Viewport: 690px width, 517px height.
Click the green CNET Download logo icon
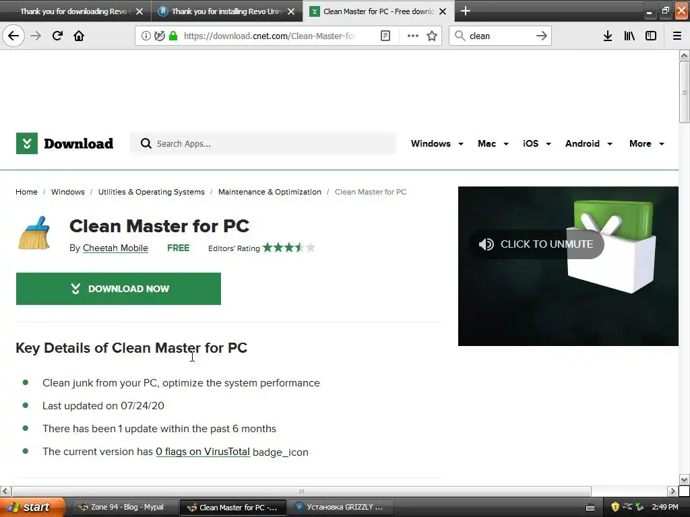click(x=27, y=143)
